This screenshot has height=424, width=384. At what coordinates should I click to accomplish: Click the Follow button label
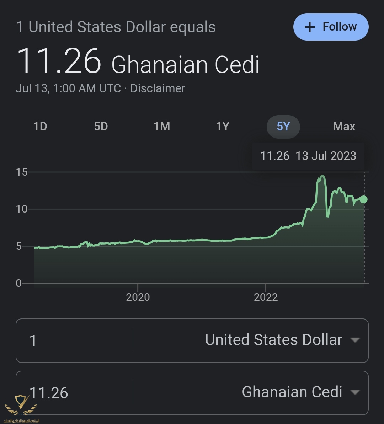[x=340, y=27]
